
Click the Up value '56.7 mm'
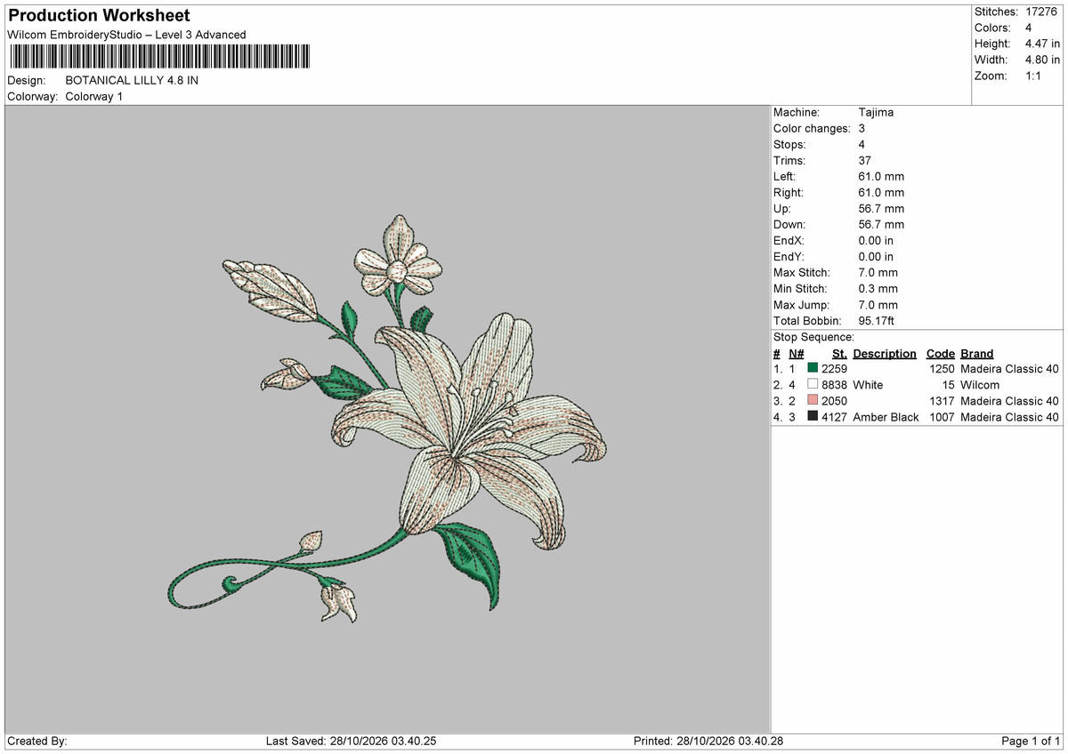coord(881,208)
